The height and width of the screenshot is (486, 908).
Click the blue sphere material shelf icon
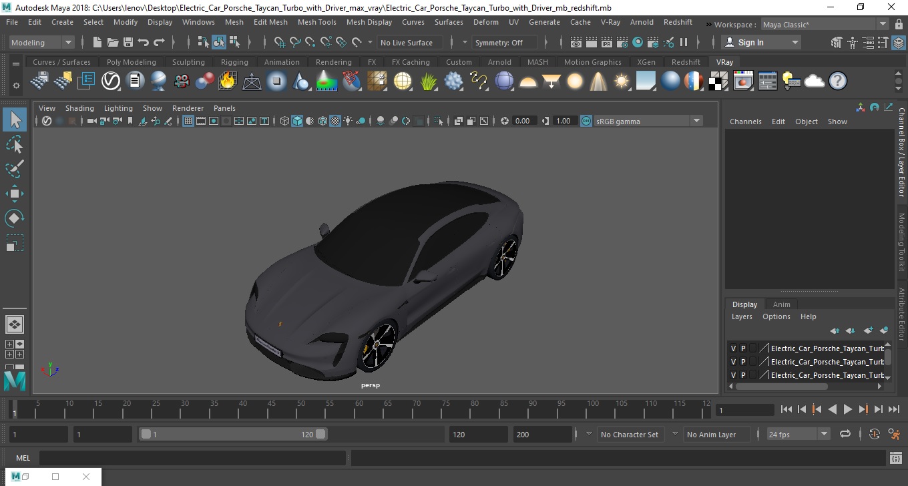click(670, 81)
